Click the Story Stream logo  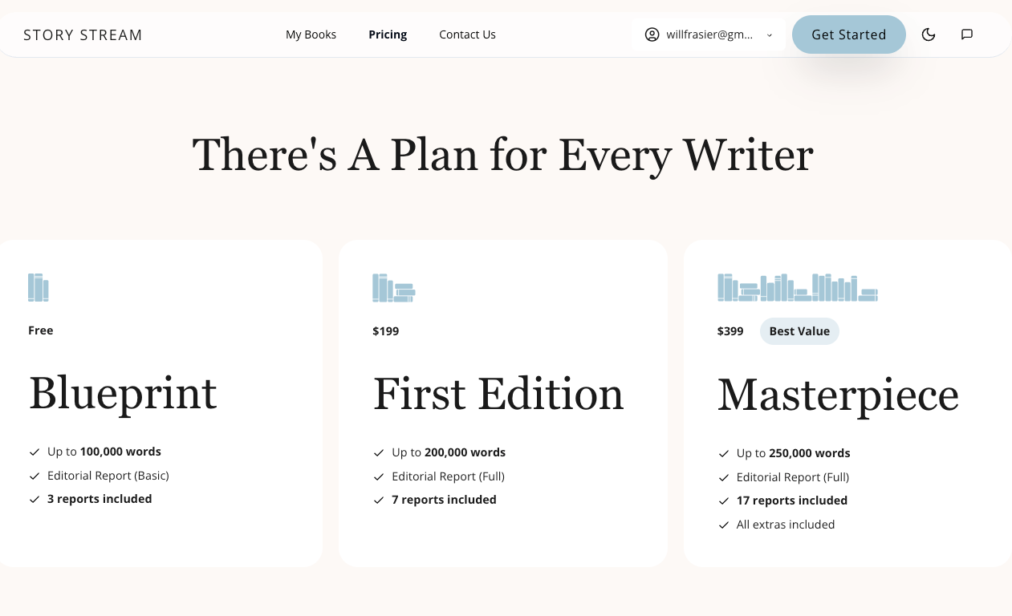pyautogui.click(x=83, y=34)
